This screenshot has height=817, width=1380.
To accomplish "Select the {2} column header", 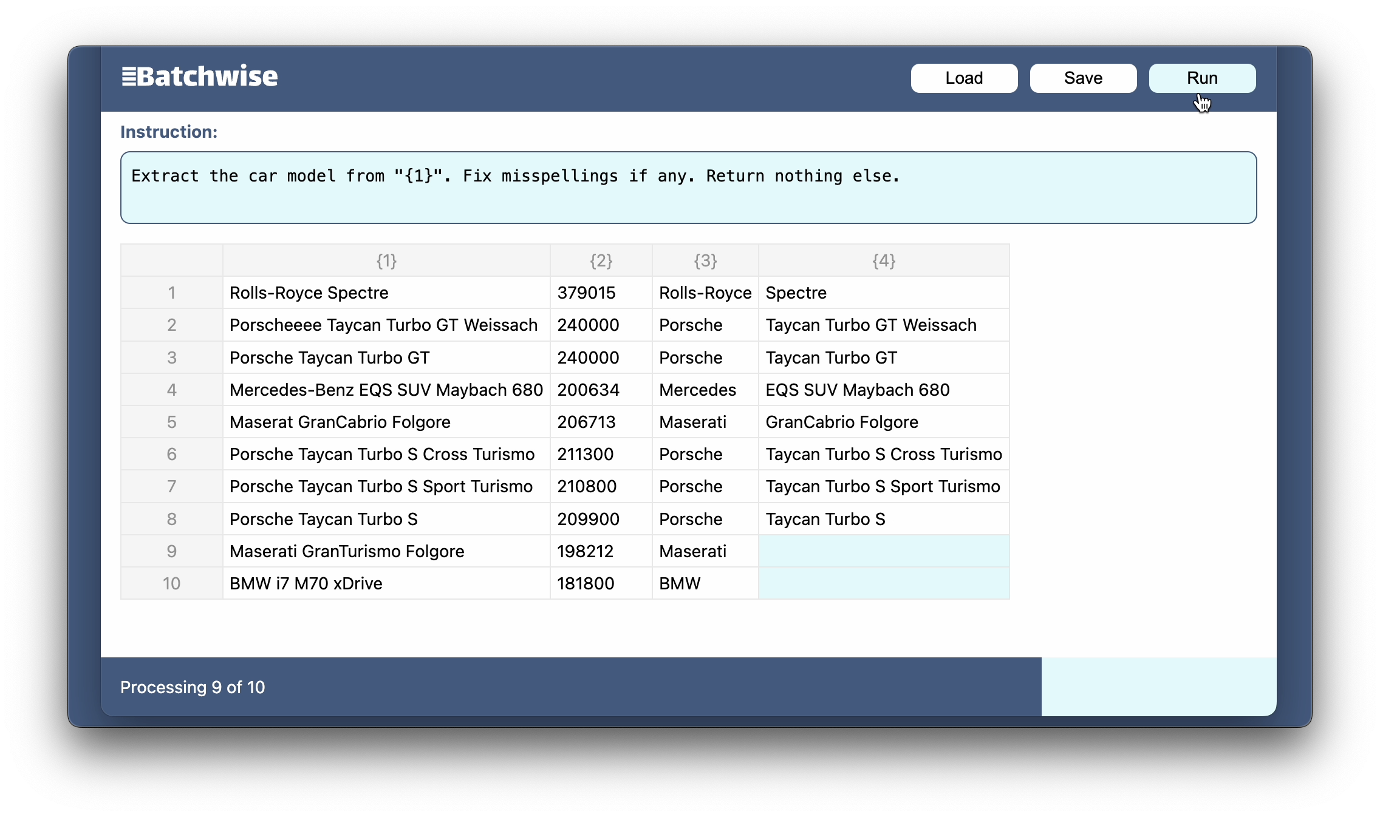I will point(601,261).
